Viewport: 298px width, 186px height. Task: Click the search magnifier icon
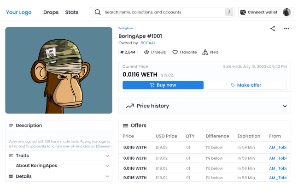98,12
